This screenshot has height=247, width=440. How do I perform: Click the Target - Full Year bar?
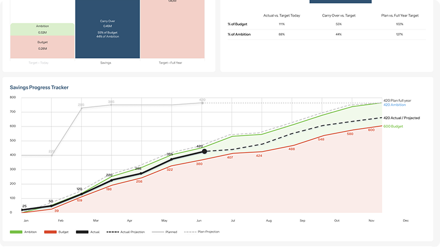(x=172, y=29)
